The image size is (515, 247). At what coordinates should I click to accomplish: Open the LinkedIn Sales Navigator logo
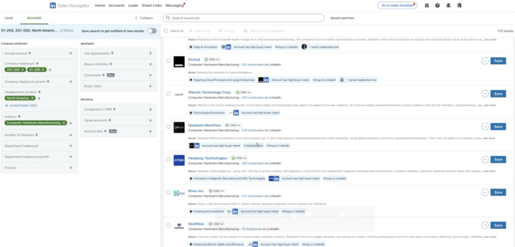point(69,6)
